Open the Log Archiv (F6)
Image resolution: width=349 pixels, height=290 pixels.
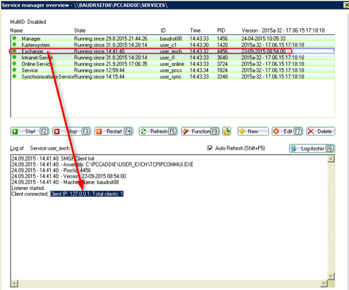click(x=312, y=149)
